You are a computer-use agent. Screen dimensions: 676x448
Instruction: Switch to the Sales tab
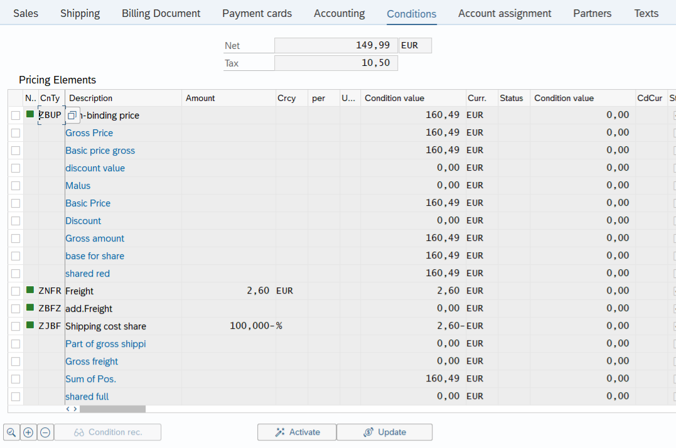click(x=26, y=13)
